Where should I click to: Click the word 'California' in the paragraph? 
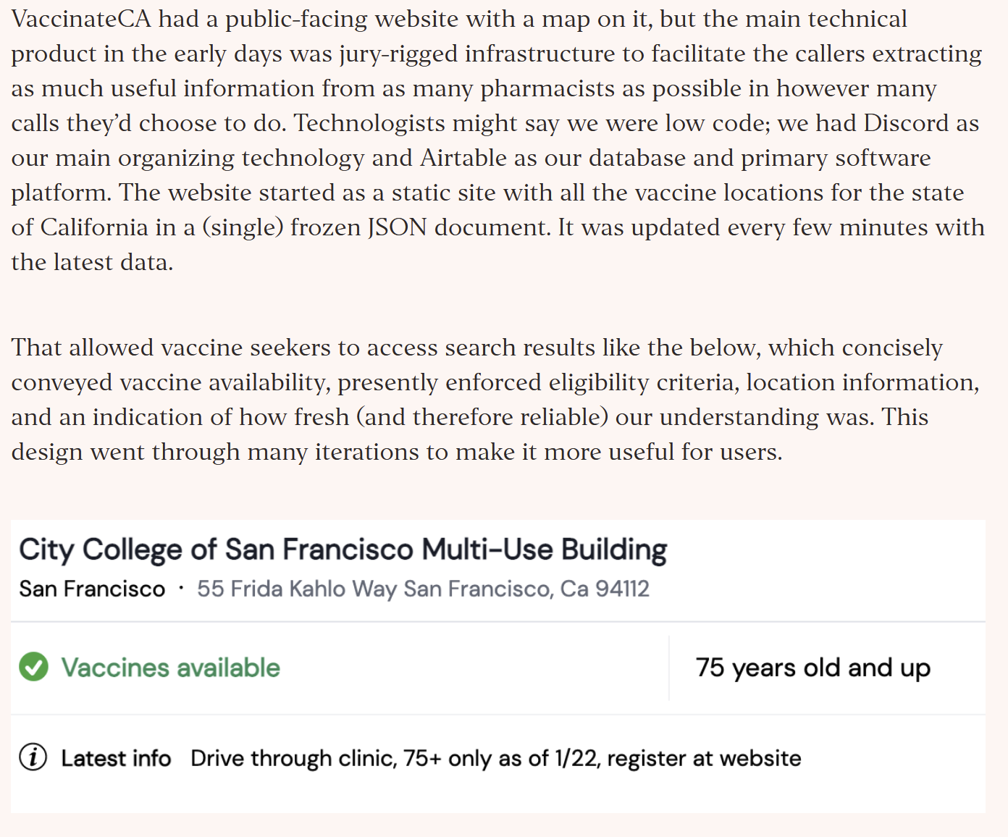point(94,227)
